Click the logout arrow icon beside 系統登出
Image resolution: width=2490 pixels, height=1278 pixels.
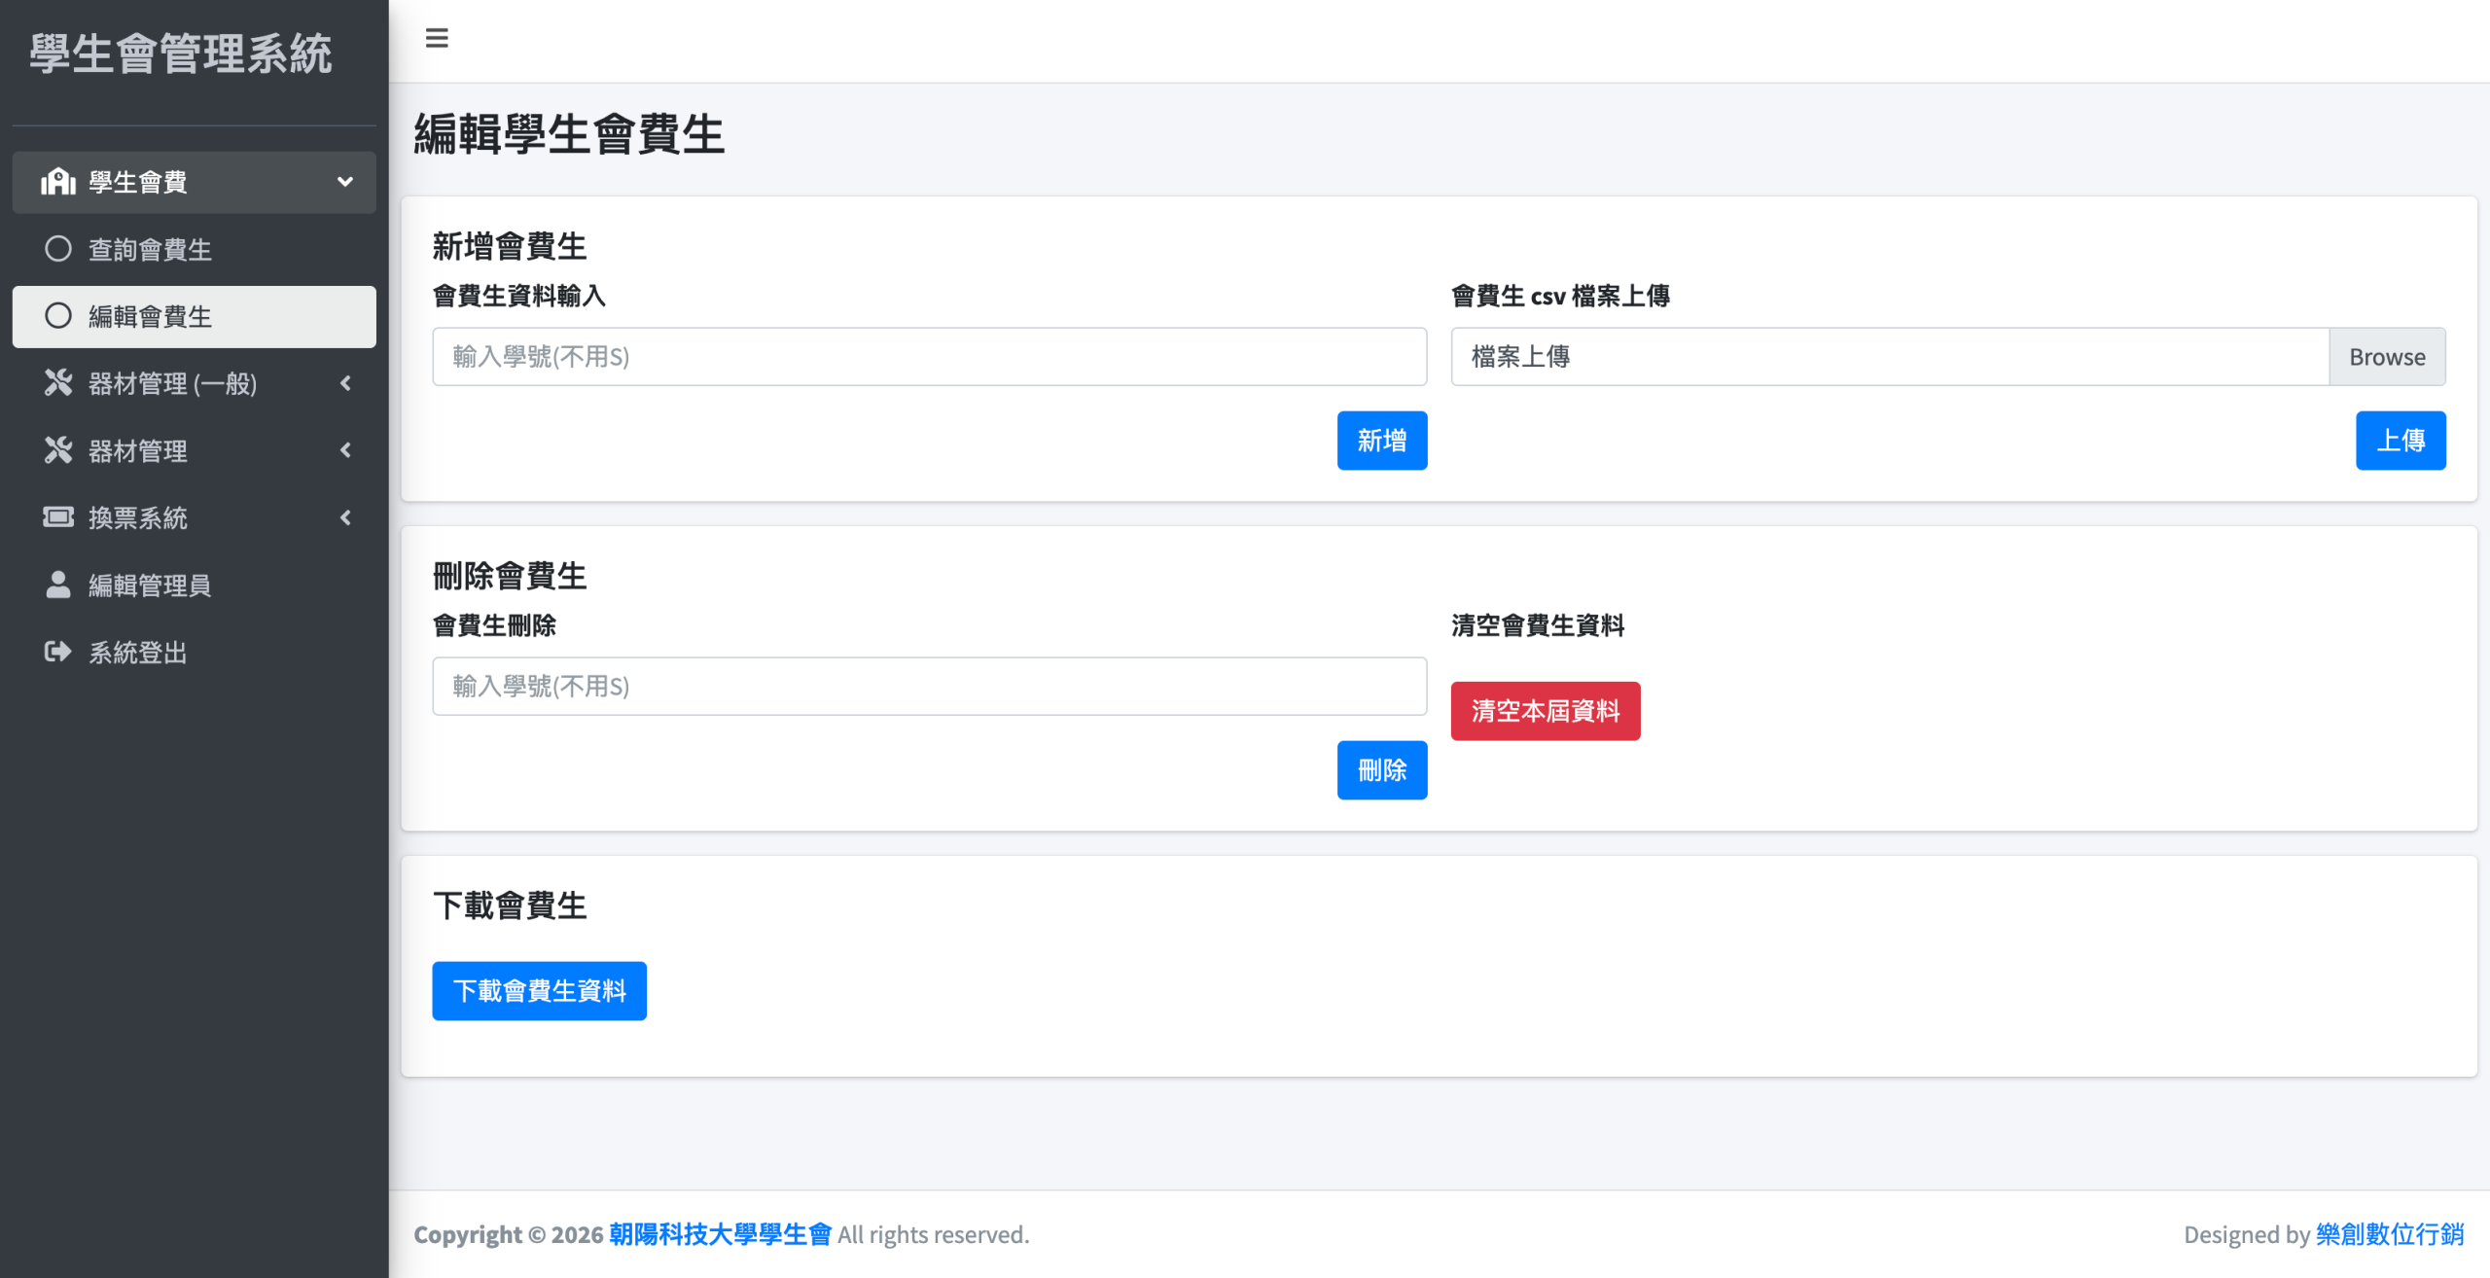click(58, 652)
